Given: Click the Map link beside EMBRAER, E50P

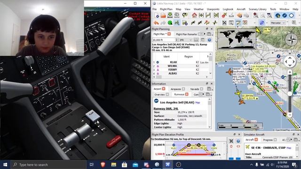Looking at the screenshot, I should point(289,148).
